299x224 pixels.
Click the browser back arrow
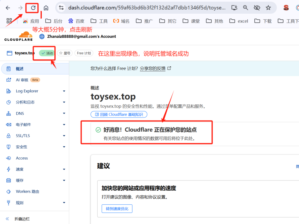click(x=8, y=8)
